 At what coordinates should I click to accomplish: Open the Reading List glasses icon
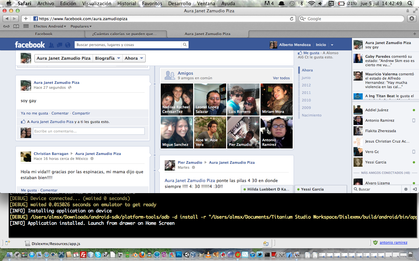coord(6,26)
